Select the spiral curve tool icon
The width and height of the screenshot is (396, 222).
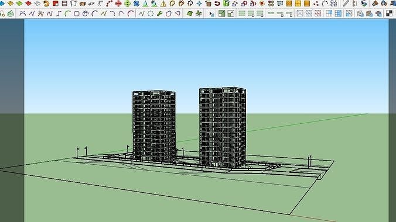tap(86, 13)
